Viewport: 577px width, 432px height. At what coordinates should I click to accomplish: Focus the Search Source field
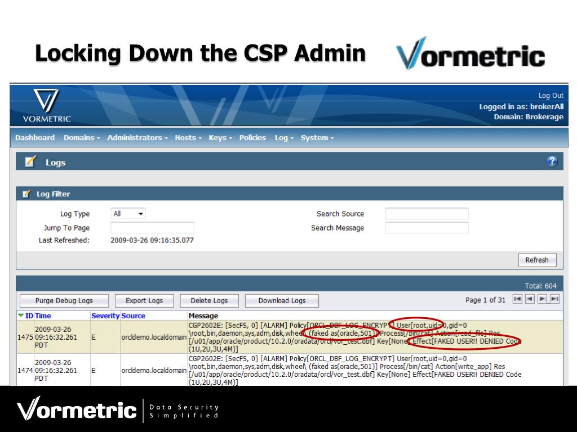click(427, 213)
